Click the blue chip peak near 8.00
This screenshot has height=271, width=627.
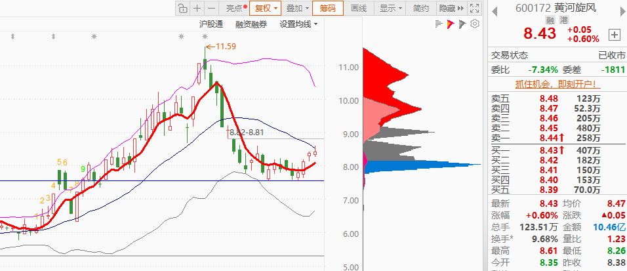click(x=420, y=166)
